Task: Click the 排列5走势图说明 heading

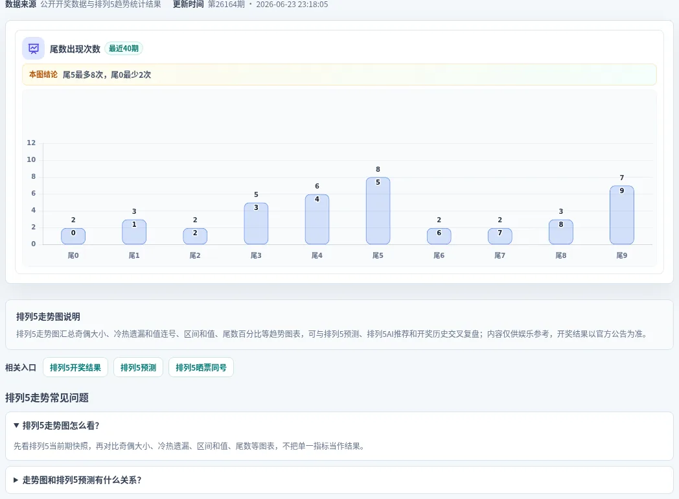Action: pos(48,317)
